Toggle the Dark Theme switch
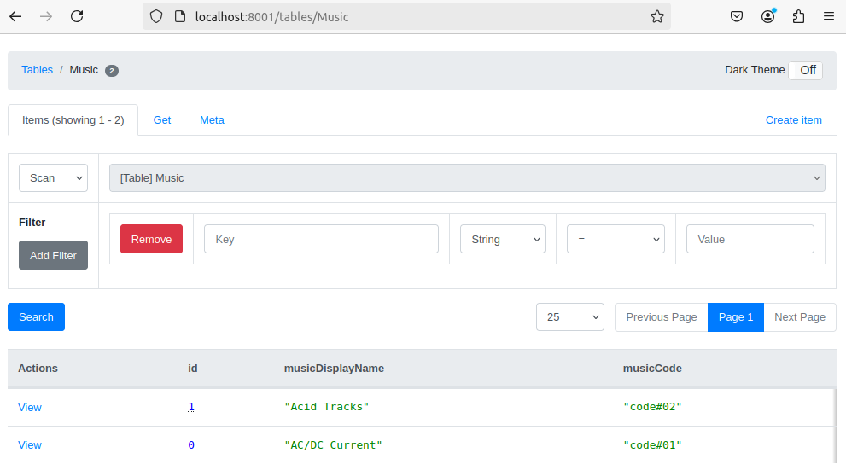This screenshot has width=846, height=476. 805,70
